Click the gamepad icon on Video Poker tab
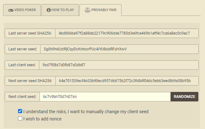This screenshot has height=129, width=205. click(11, 10)
